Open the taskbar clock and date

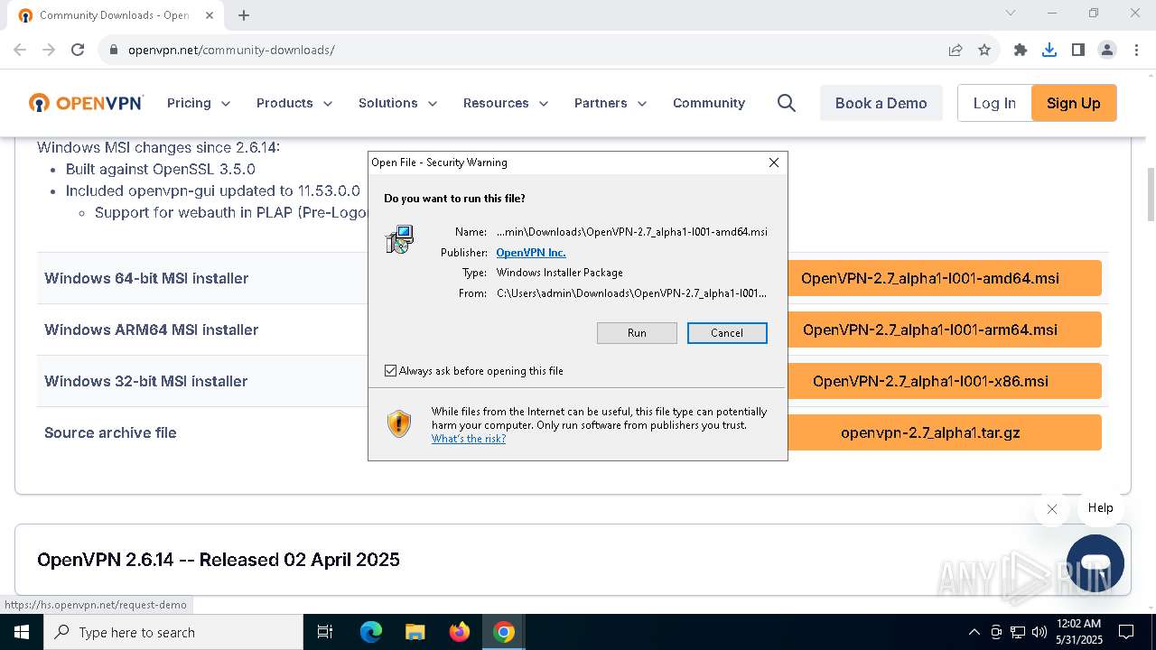(x=1078, y=632)
